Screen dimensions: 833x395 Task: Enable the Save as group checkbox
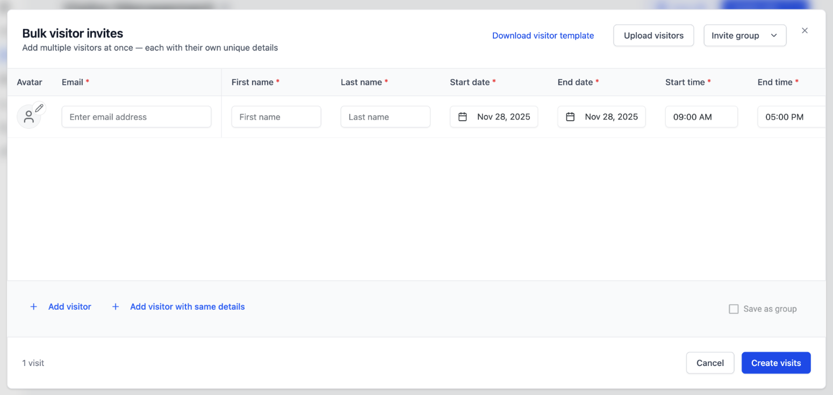point(733,309)
